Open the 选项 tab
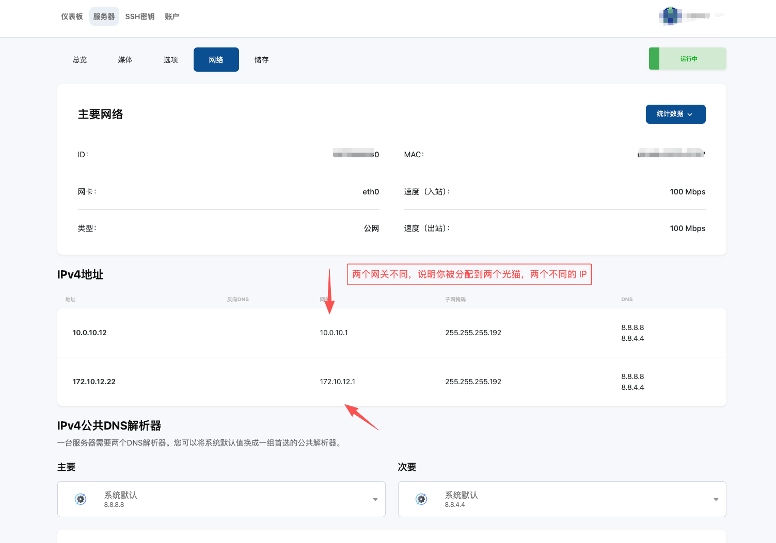This screenshot has width=776, height=543. pos(171,60)
